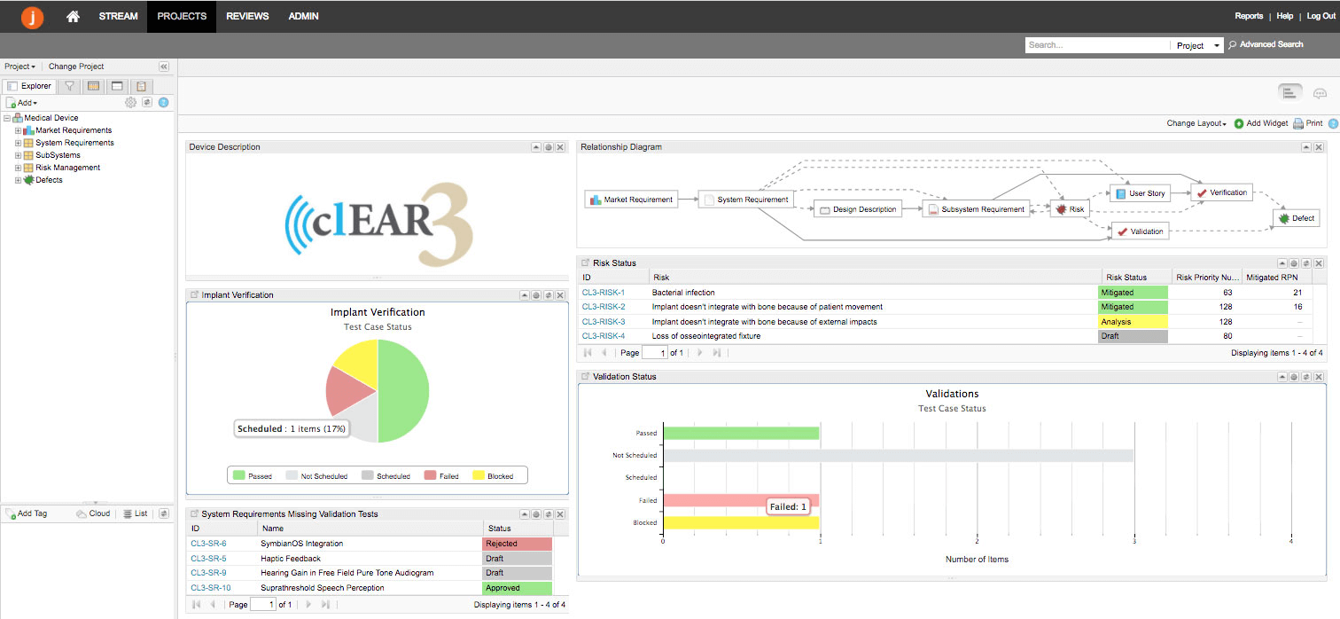
Task: Click the Defect node in the Relationship Diagram
Action: click(1296, 217)
